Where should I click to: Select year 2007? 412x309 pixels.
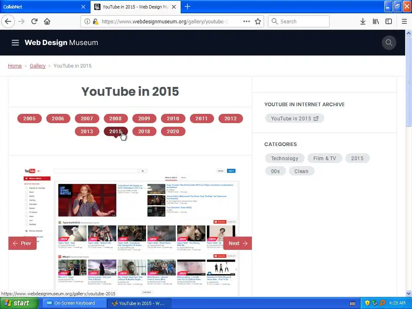(87, 119)
